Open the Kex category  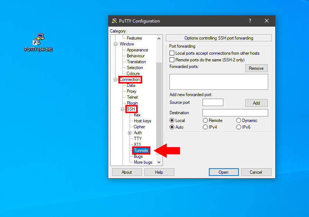[137, 115]
